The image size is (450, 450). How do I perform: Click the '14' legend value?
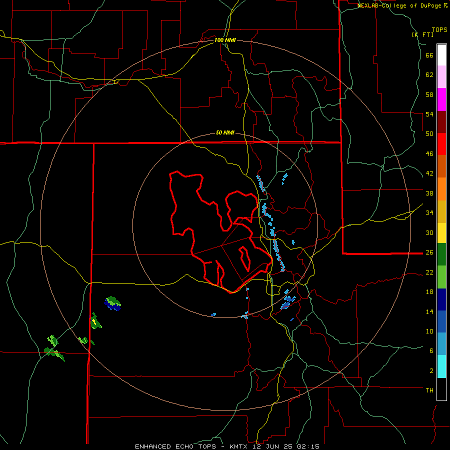point(429,311)
